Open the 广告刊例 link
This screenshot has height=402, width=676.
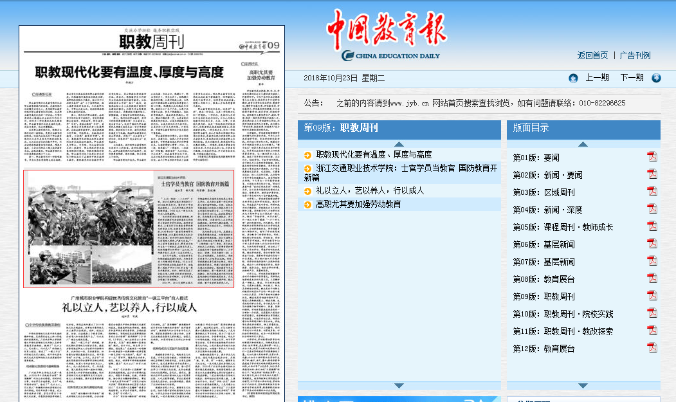635,55
